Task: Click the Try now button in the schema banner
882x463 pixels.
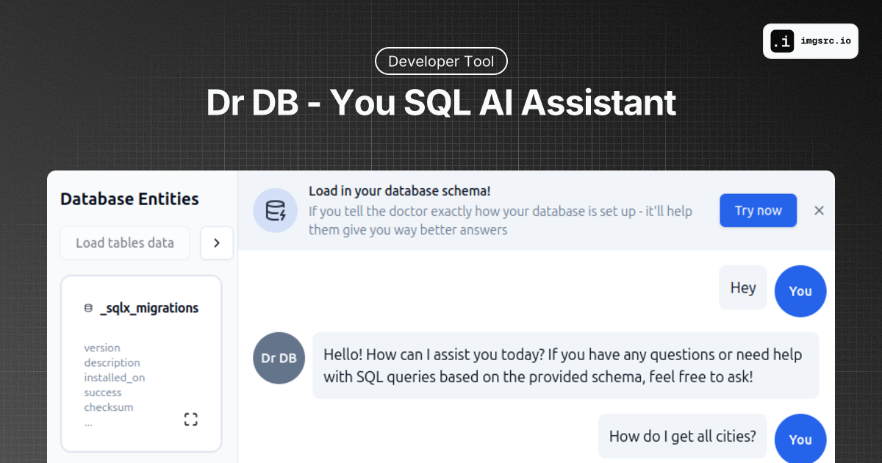Action: [x=758, y=210]
